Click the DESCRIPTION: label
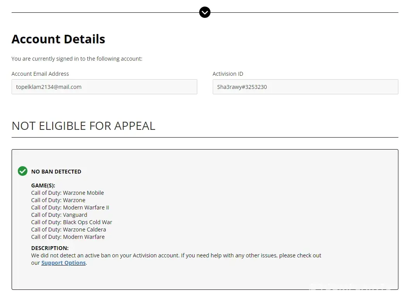 pyautogui.click(x=50, y=248)
